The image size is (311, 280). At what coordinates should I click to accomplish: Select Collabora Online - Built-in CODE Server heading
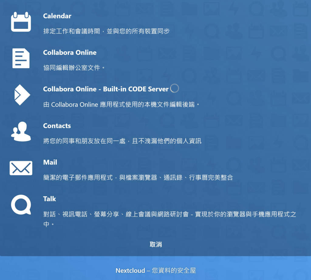(x=106, y=89)
